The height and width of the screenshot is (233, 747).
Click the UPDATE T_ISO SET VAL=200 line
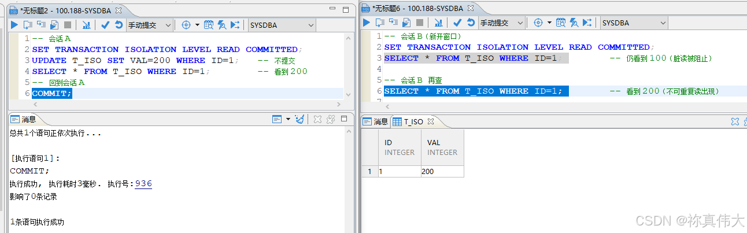[x=135, y=60]
